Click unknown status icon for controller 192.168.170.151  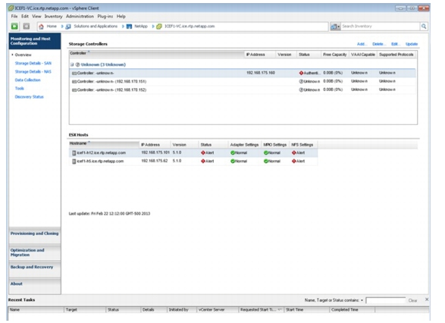(301, 81)
